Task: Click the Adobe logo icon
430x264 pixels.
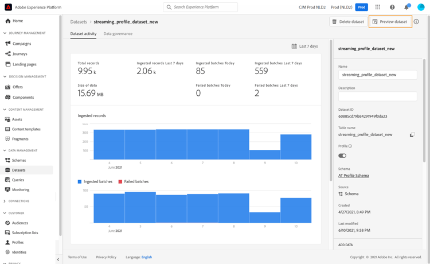Action: coord(8,7)
